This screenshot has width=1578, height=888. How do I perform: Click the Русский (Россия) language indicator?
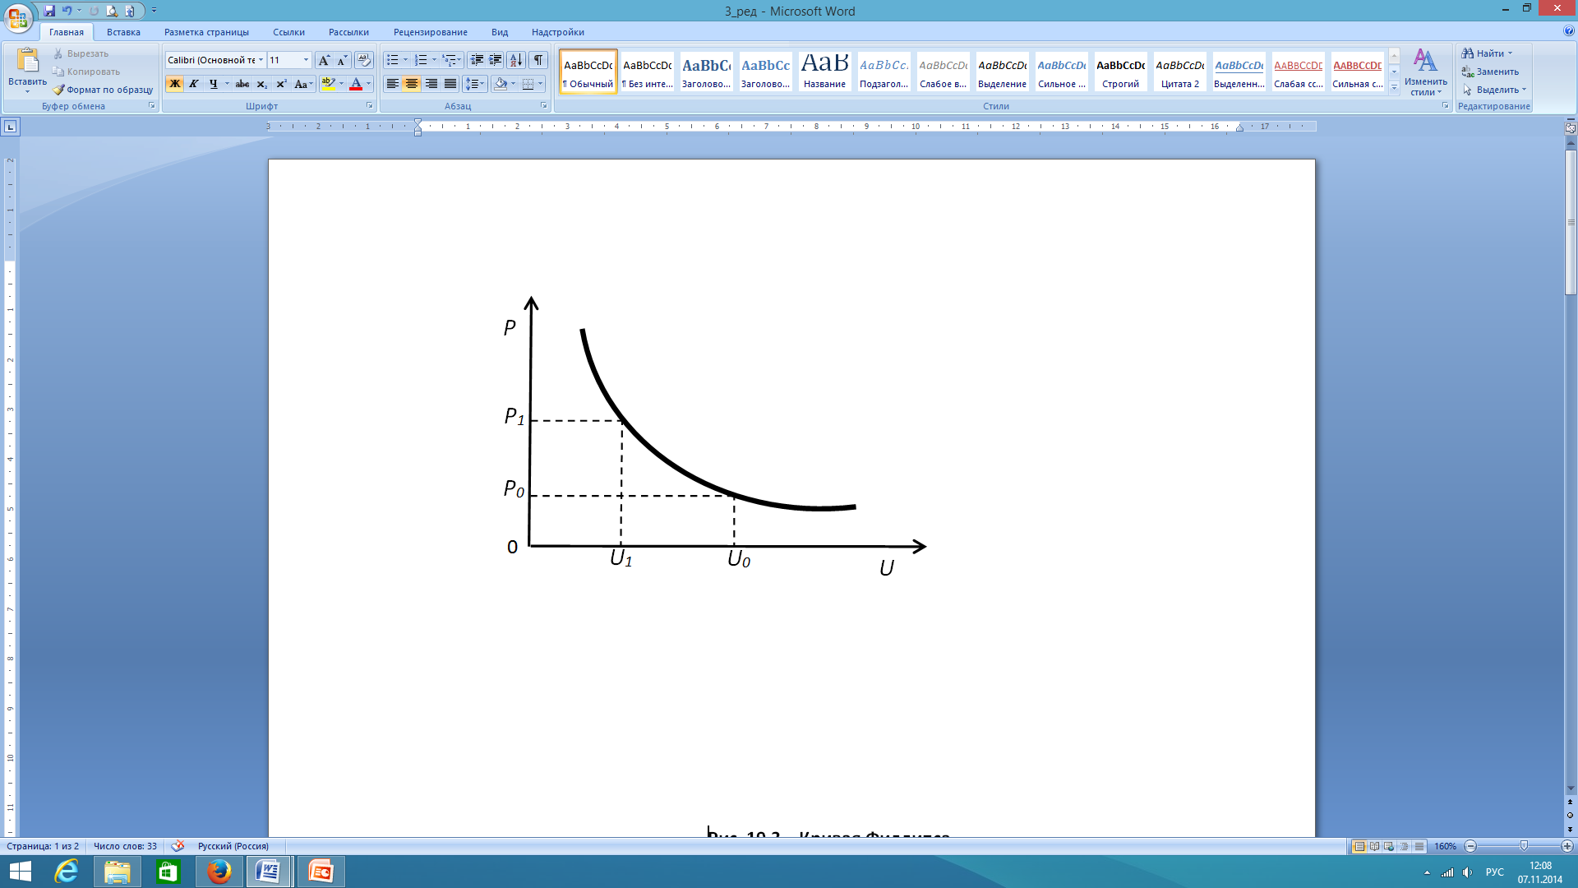click(x=233, y=846)
